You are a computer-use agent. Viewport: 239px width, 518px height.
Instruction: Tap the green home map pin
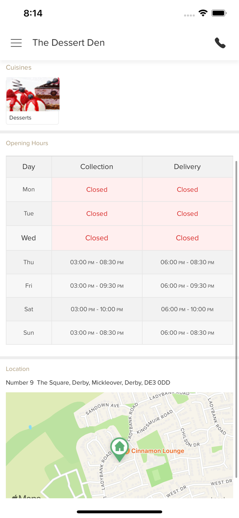tap(119, 448)
